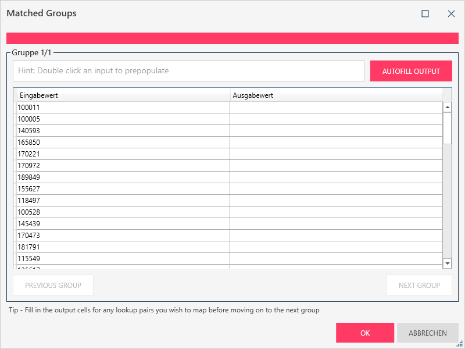Confirm with the OK button
Viewport: 465px width, 349px height.
coord(365,333)
